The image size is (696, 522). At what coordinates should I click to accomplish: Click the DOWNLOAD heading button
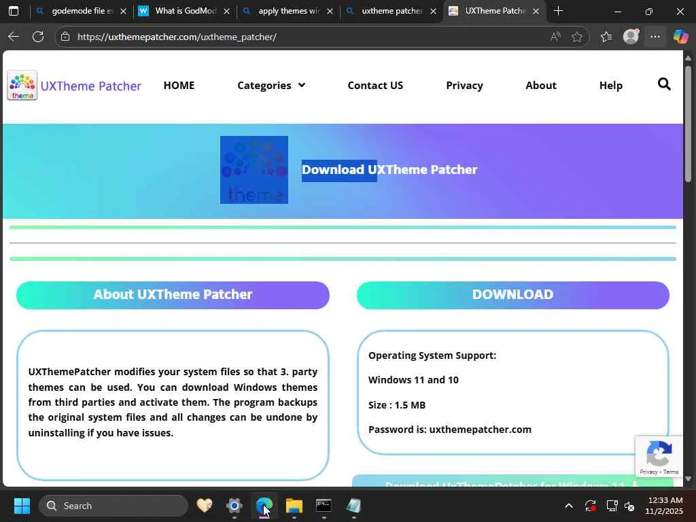[x=512, y=295]
